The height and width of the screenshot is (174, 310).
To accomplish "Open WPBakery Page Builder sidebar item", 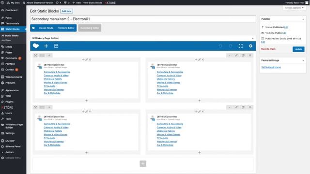I will [14, 126].
